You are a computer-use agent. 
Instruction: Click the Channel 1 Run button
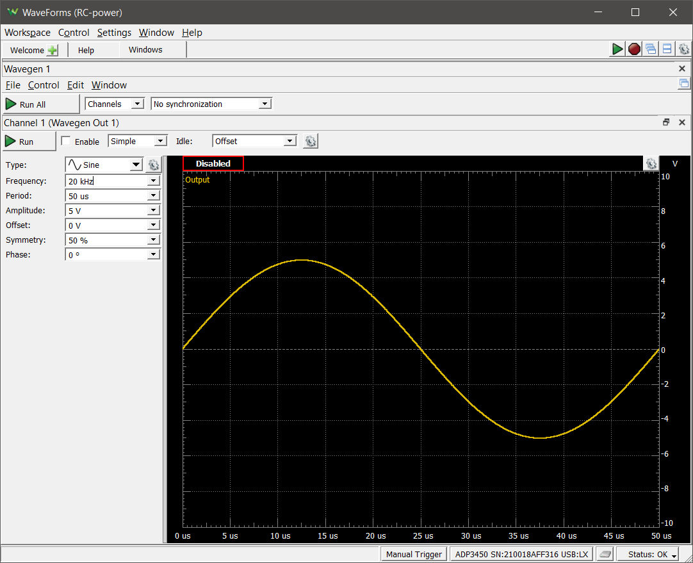tap(29, 142)
